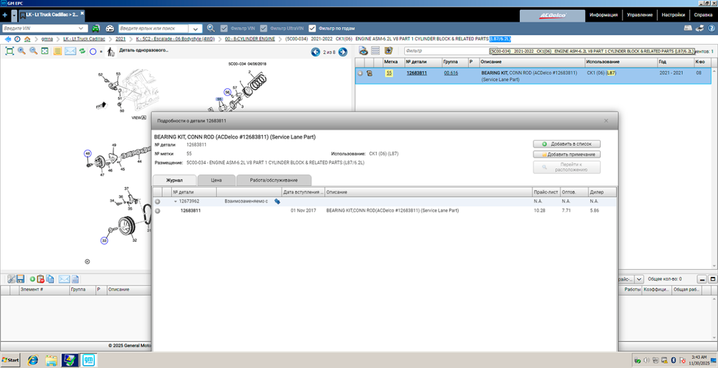
Task: Switch to the "Цена" tab
Action: [216, 180]
